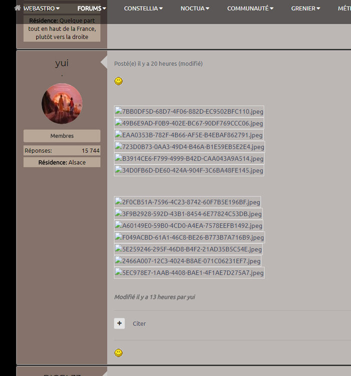Click the home icon beside WEBASTRO
The height and width of the screenshot is (376, 351).
click(x=17, y=8)
